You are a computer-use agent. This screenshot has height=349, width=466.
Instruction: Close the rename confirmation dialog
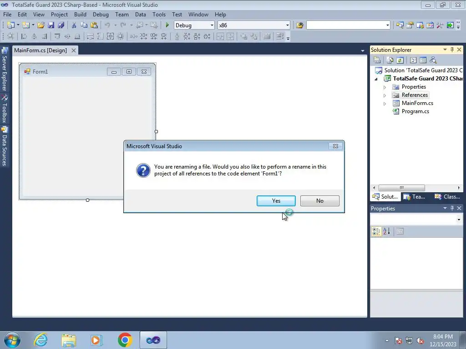coord(335,146)
